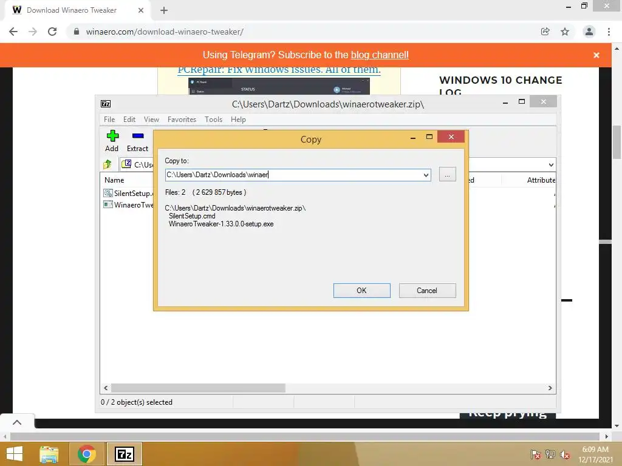622x466 pixels.
Task: Select the SilentSetup file in archive list
Action: (x=129, y=194)
